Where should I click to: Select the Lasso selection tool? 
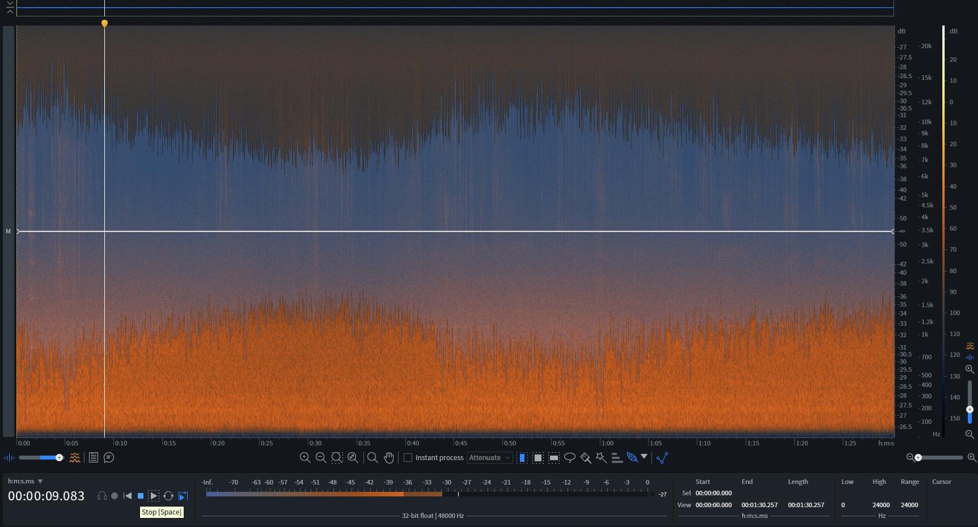[570, 457]
